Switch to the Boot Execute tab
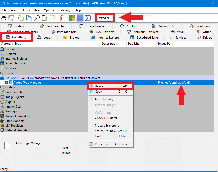Viewport: 218px width, 172px height. click(x=52, y=26)
